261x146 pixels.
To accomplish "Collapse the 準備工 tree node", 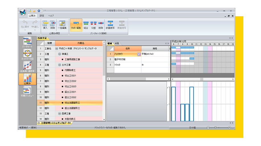I will click(60, 54).
